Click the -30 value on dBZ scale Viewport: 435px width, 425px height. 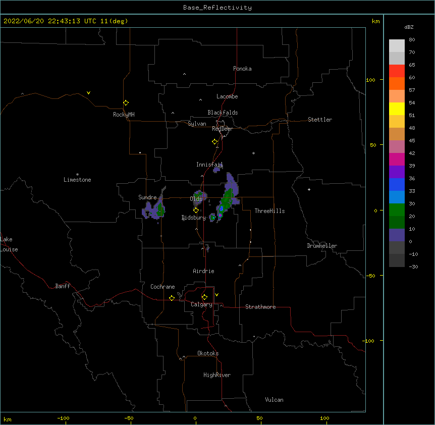pos(413,267)
